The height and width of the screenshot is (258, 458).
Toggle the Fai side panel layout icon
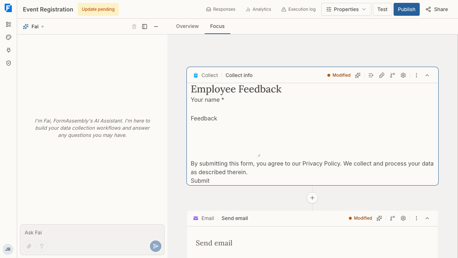(x=145, y=27)
